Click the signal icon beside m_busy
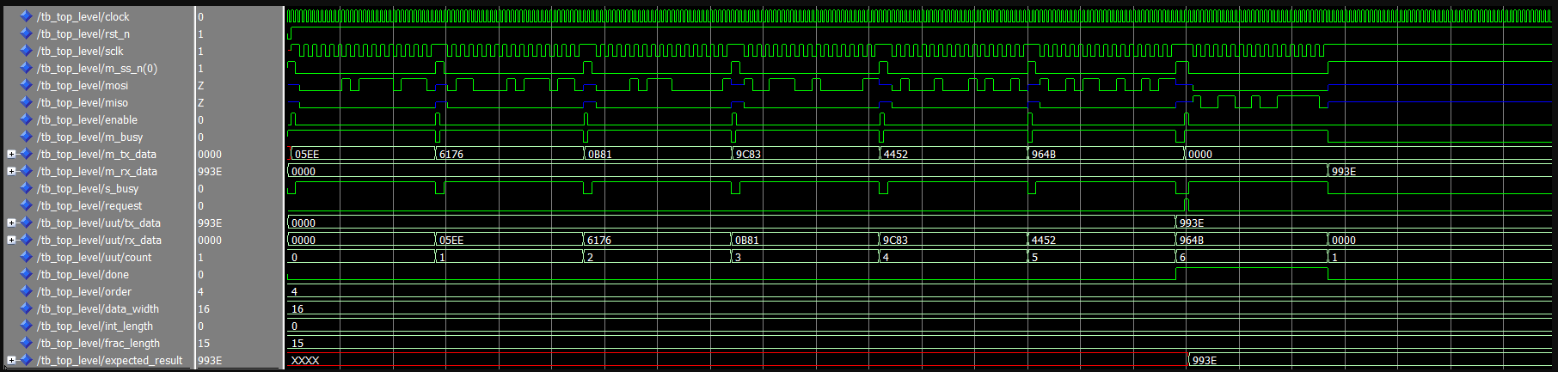Viewport: 1558px width, 372px height. click(26, 137)
